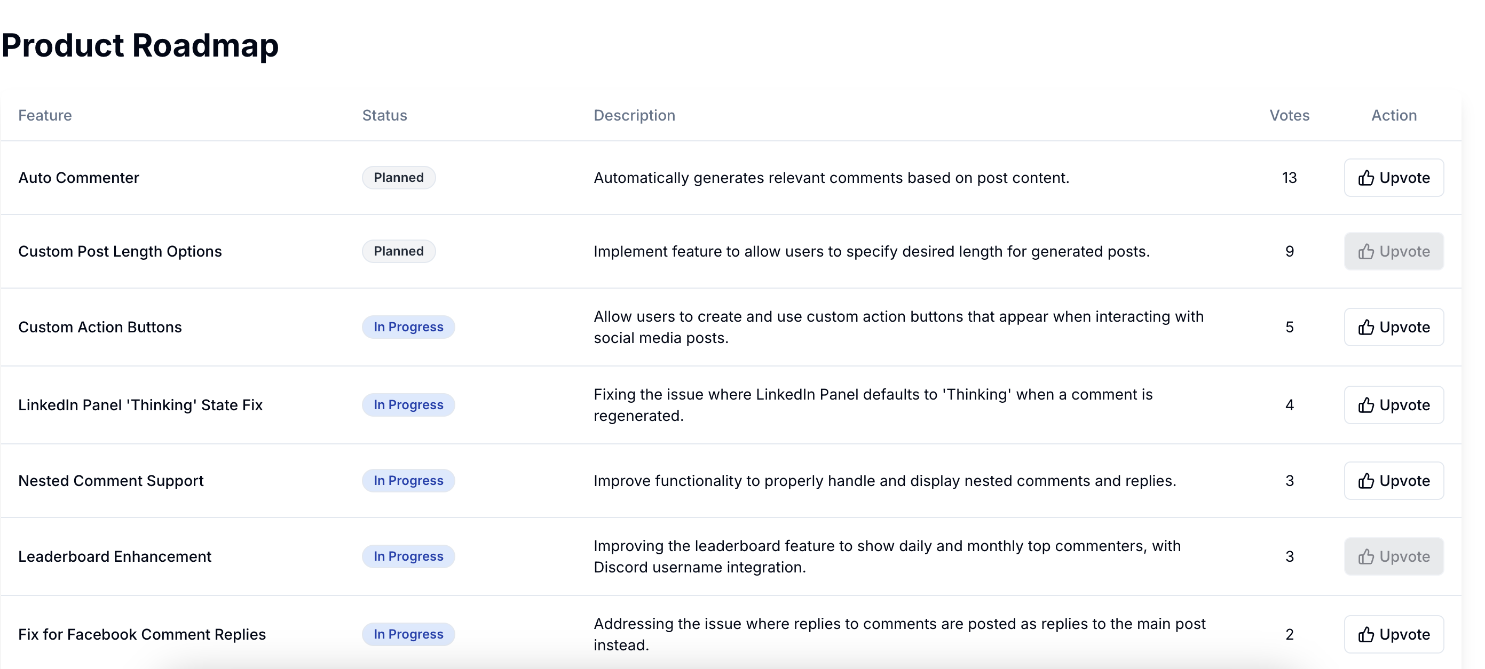Click the Description column header
The height and width of the screenshot is (669, 1485).
(634, 115)
